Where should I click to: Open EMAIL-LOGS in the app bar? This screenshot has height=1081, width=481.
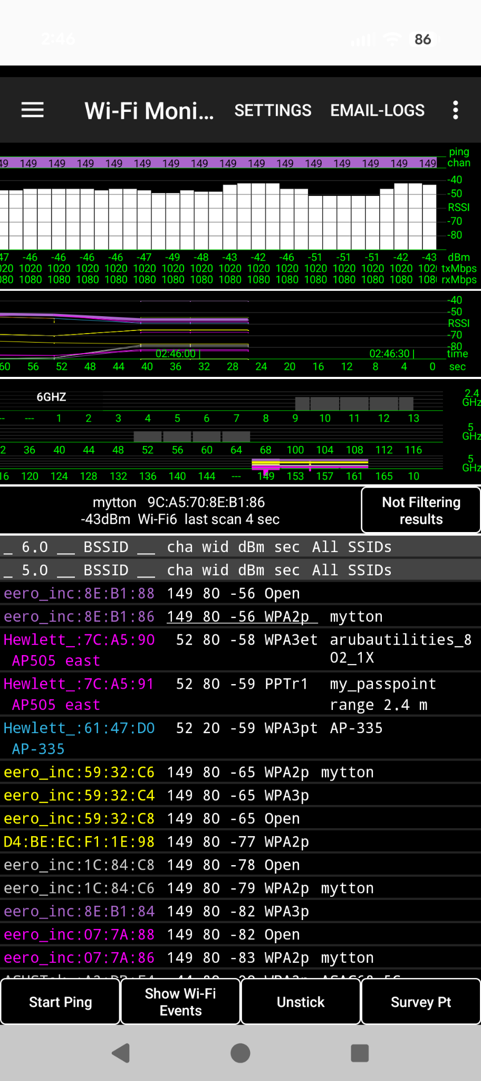coord(377,110)
